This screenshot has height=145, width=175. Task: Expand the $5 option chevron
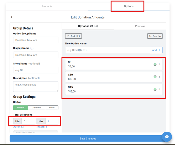(x=160, y=64)
